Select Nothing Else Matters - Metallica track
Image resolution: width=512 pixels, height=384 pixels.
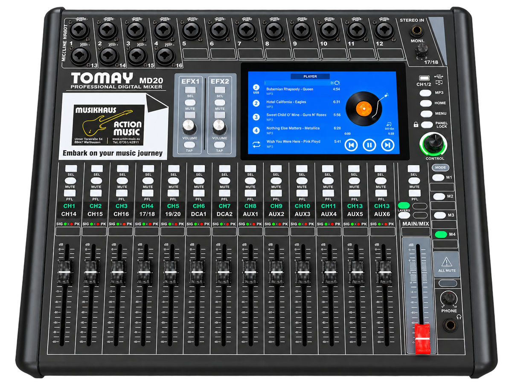pyautogui.click(x=303, y=130)
